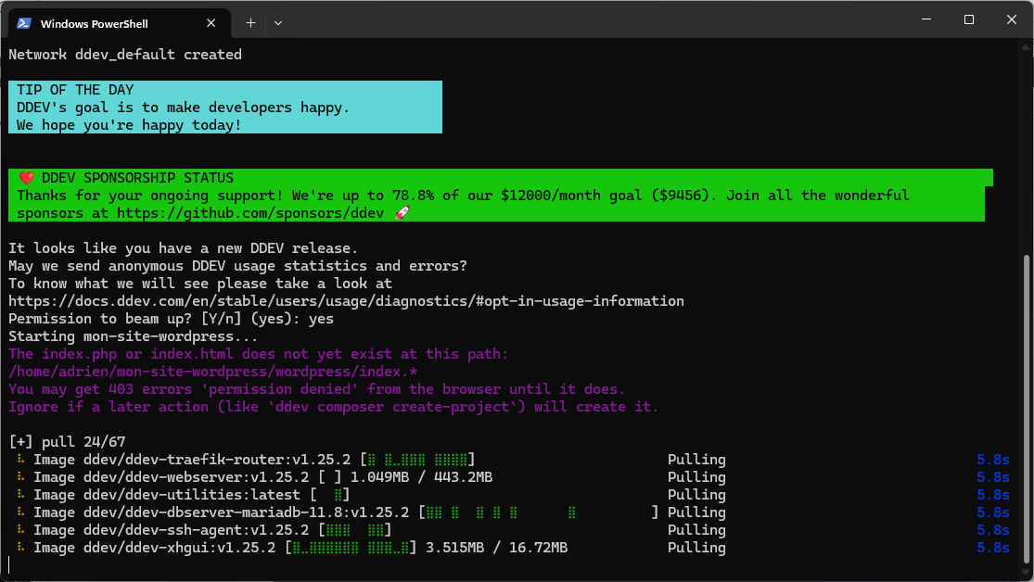Click the rocket emoji after sponsors link

[402, 213]
